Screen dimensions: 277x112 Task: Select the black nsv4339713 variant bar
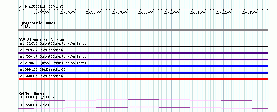point(143,47)
